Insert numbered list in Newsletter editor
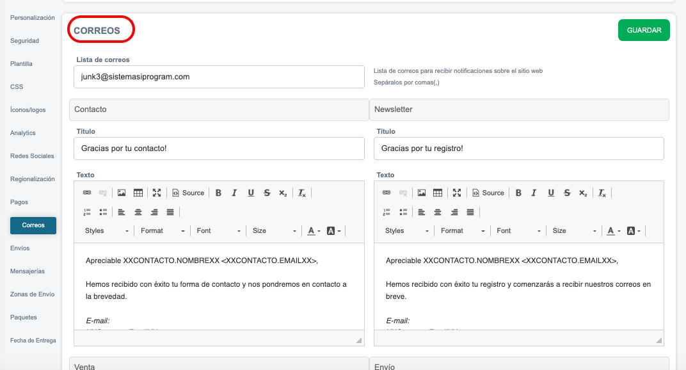Image resolution: width=686 pixels, height=370 pixels. tap(387, 212)
